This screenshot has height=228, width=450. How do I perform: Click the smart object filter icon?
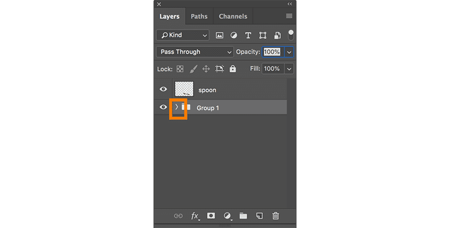pyautogui.click(x=277, y=35)
